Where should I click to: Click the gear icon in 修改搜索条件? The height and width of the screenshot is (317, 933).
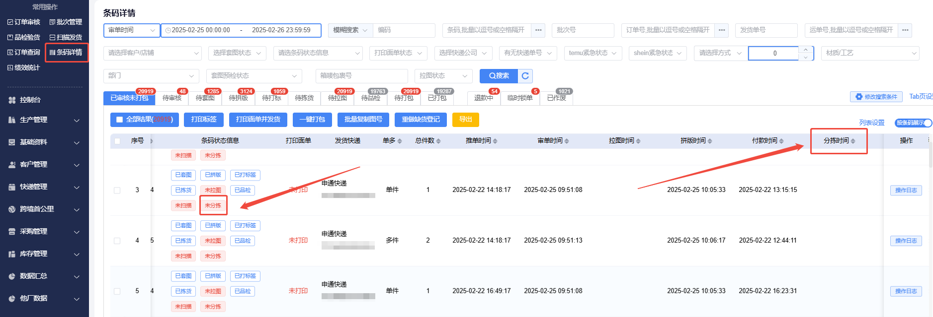click(x=858, y=97)
